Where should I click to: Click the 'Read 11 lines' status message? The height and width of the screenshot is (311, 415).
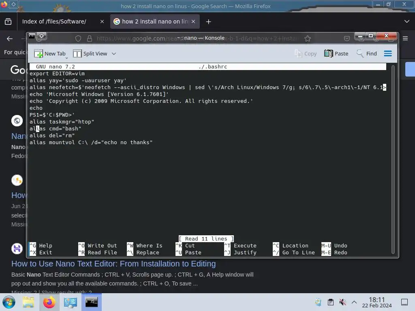tap(206, 239)
